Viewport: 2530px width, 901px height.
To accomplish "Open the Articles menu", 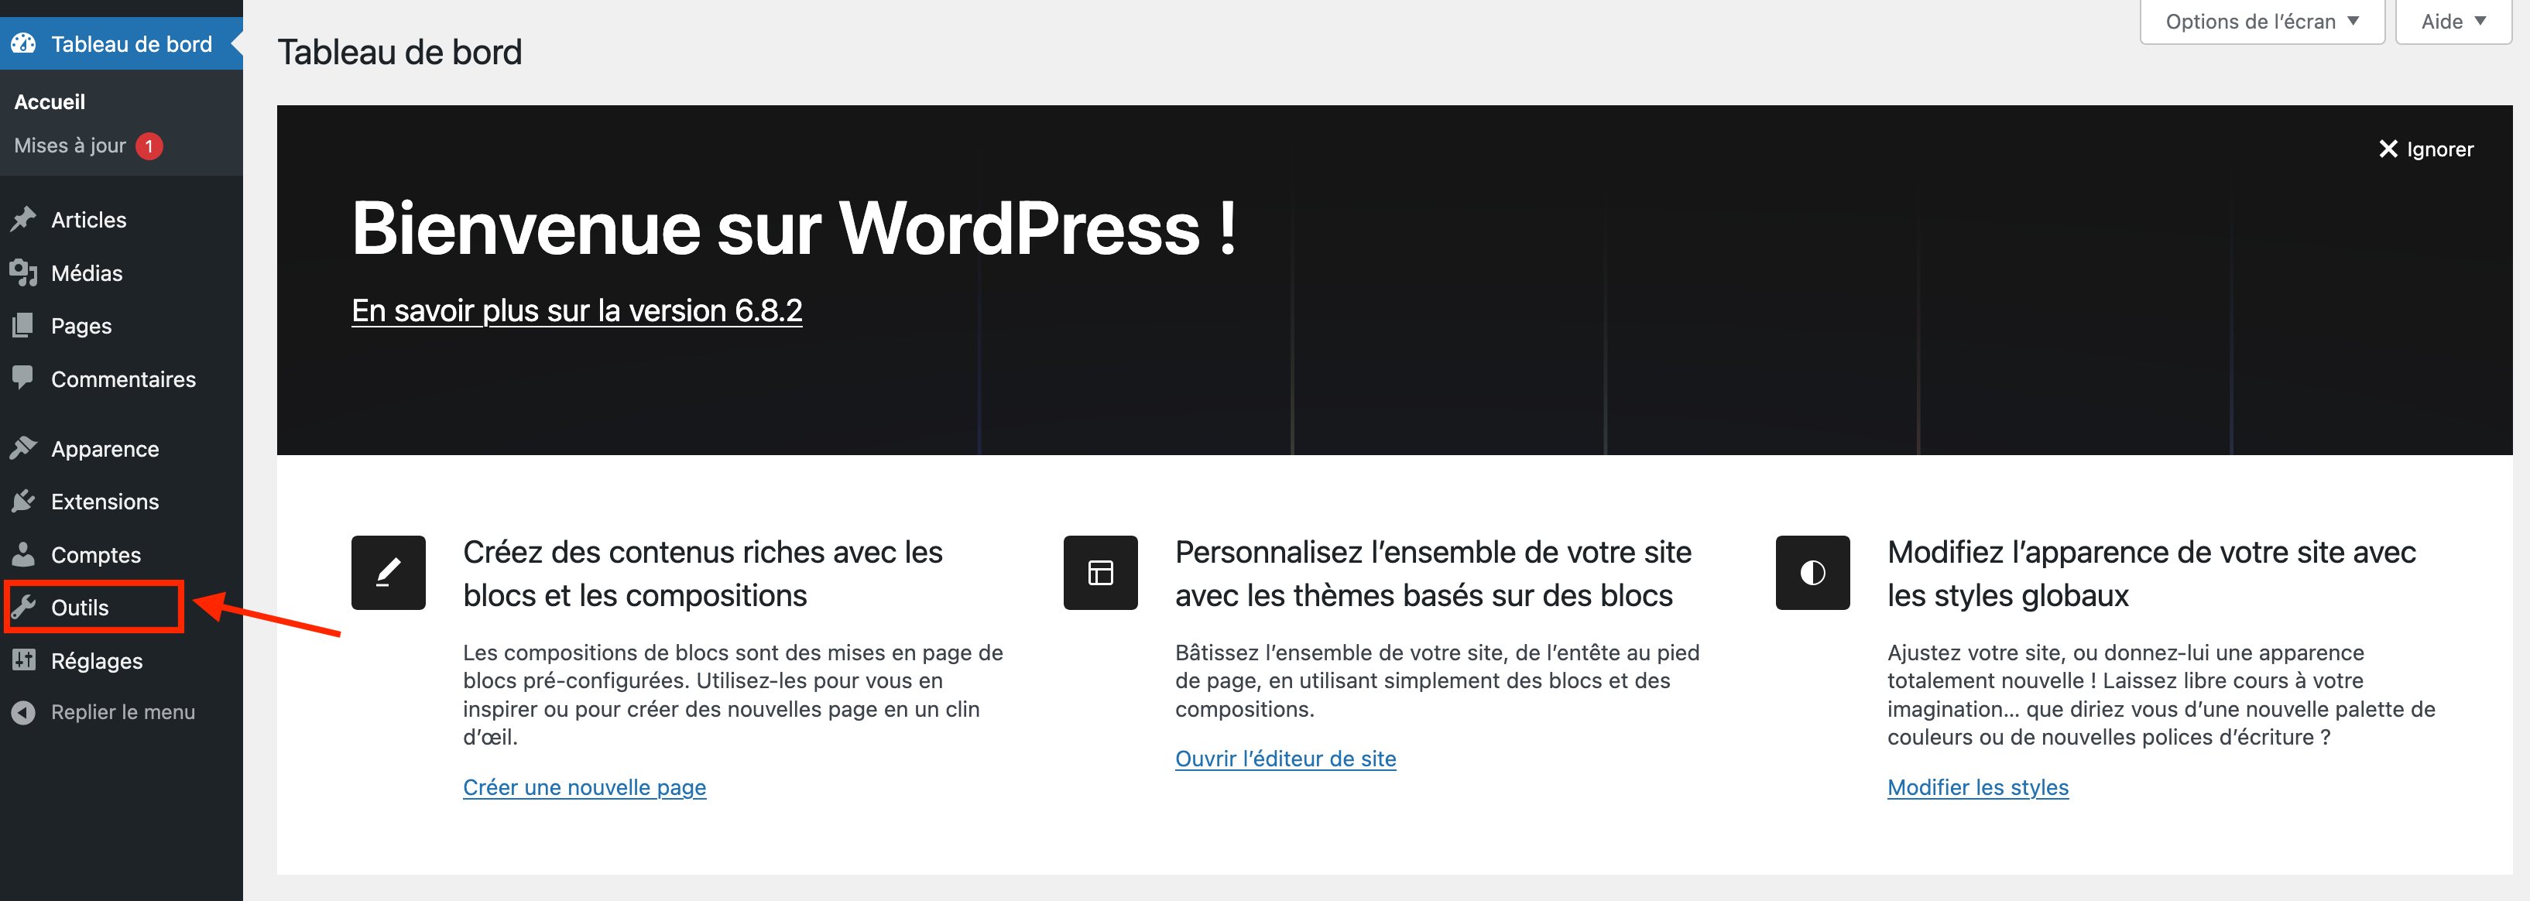I will [x=121, y=219].
